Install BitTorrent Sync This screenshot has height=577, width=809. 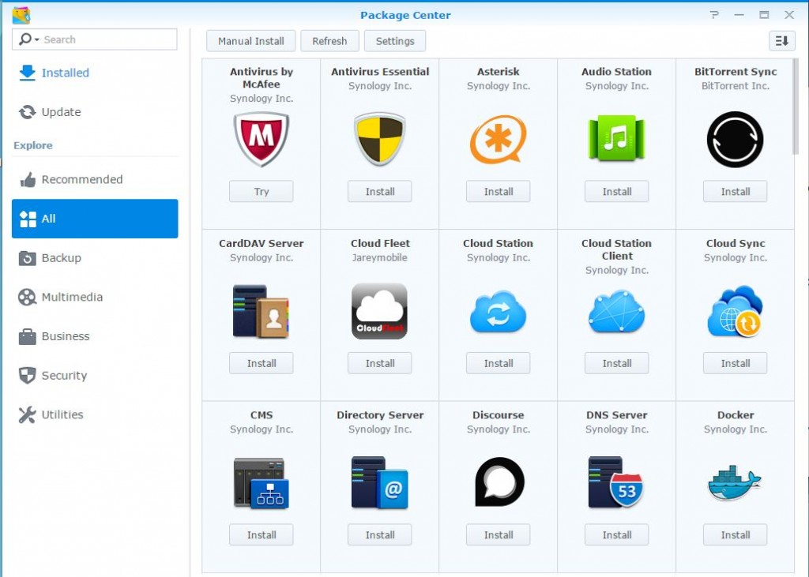coord(735,191)
